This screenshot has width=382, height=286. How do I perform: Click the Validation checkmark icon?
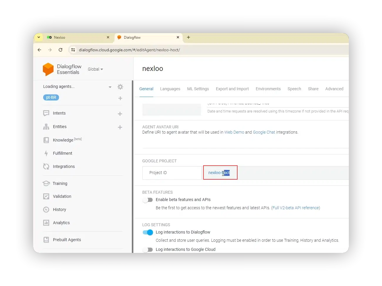click(46, 196)
